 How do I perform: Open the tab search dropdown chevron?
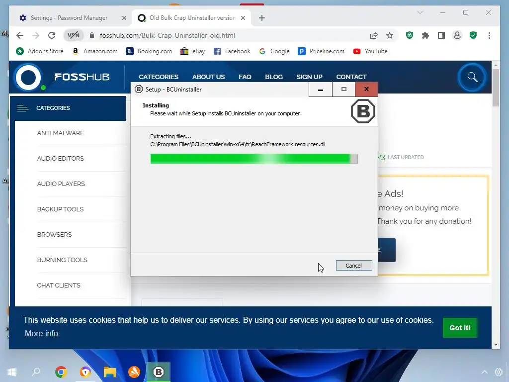click(420, 12)
